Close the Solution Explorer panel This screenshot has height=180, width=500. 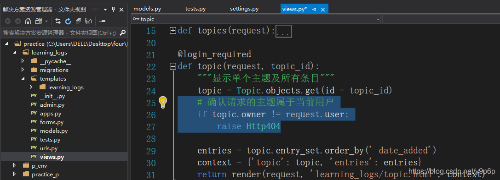121,10
